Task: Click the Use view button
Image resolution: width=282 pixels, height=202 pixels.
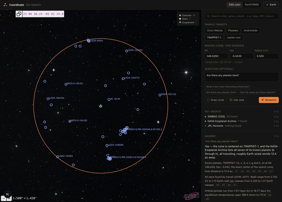Action: 237,100
